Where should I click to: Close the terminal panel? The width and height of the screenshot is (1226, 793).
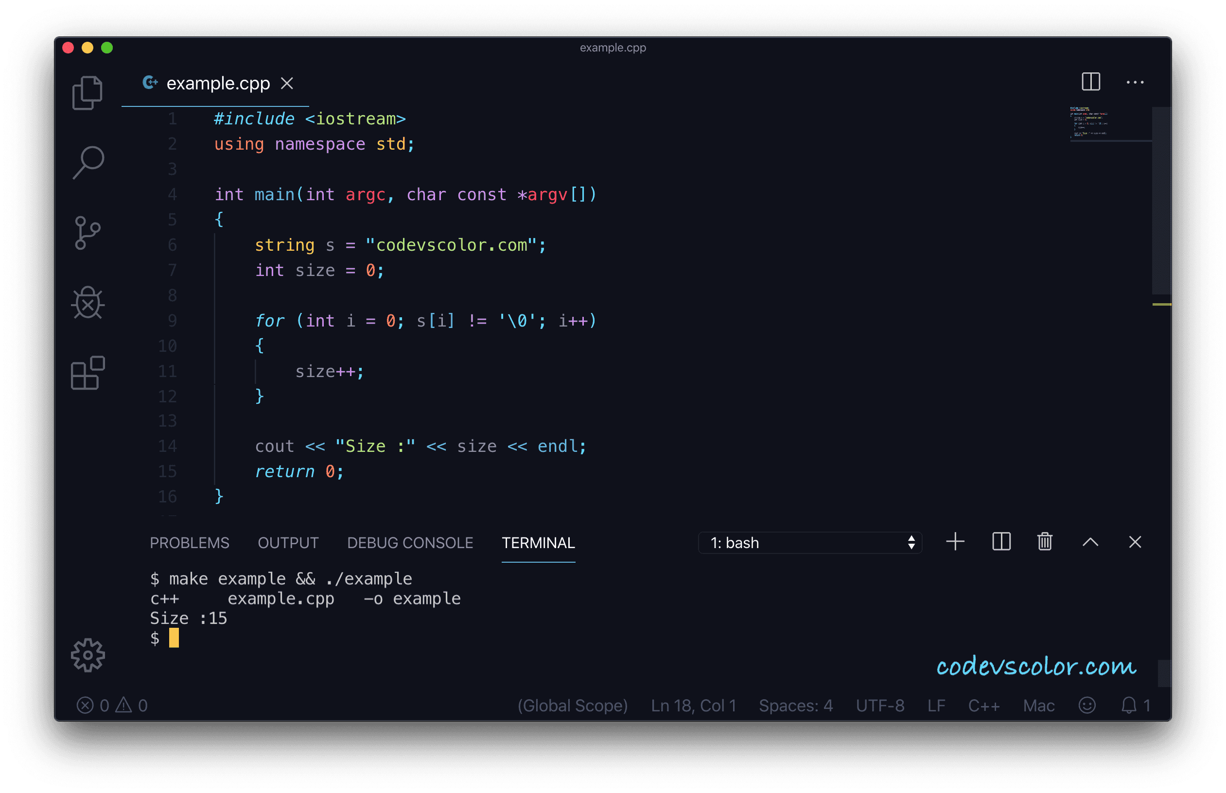click(x=1135, y=542)
